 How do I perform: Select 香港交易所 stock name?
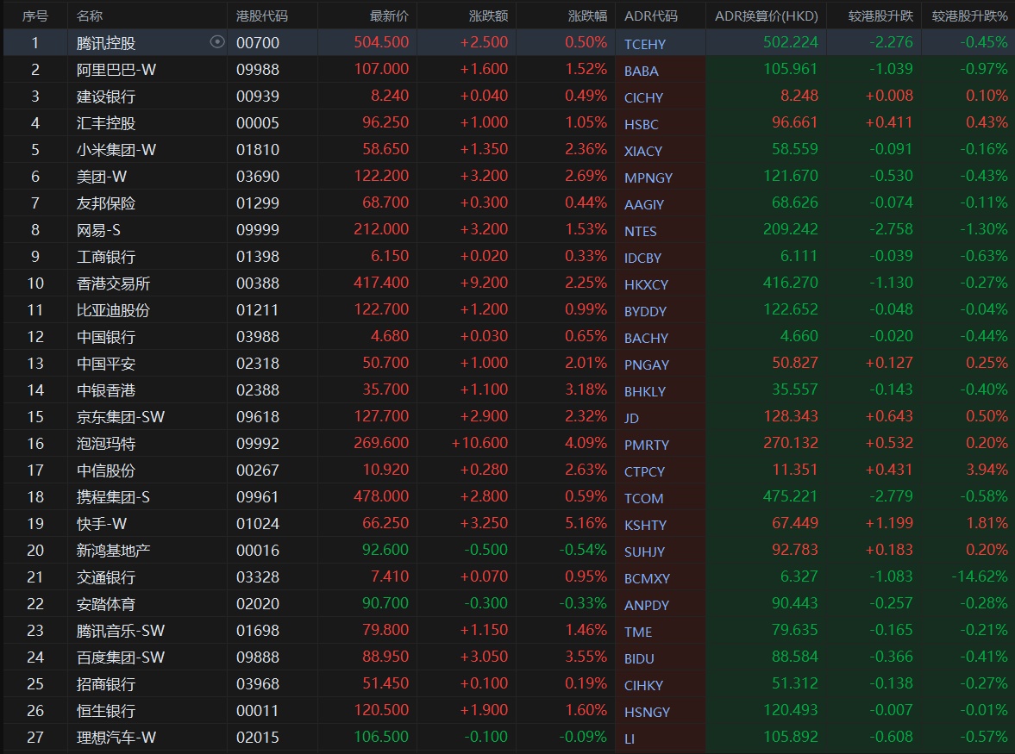[113, 284]
